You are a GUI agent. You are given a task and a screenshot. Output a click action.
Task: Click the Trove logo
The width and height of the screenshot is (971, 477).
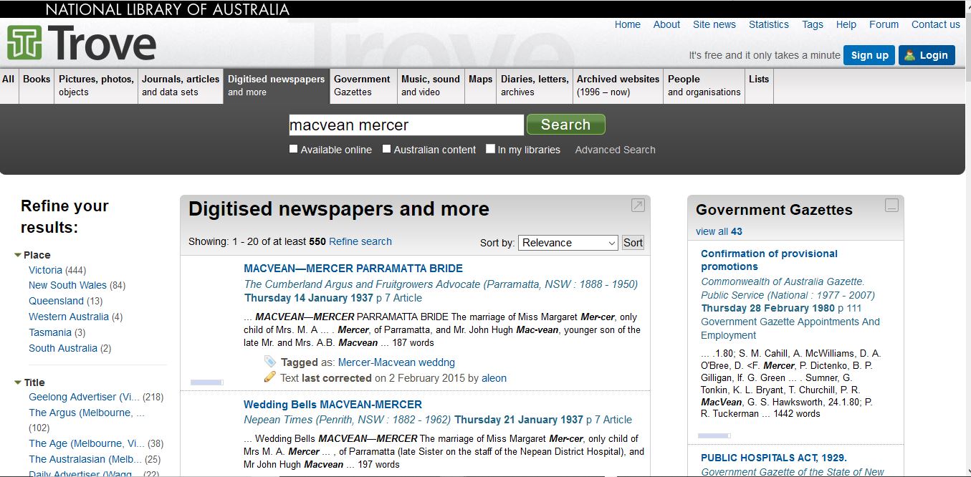81,43
